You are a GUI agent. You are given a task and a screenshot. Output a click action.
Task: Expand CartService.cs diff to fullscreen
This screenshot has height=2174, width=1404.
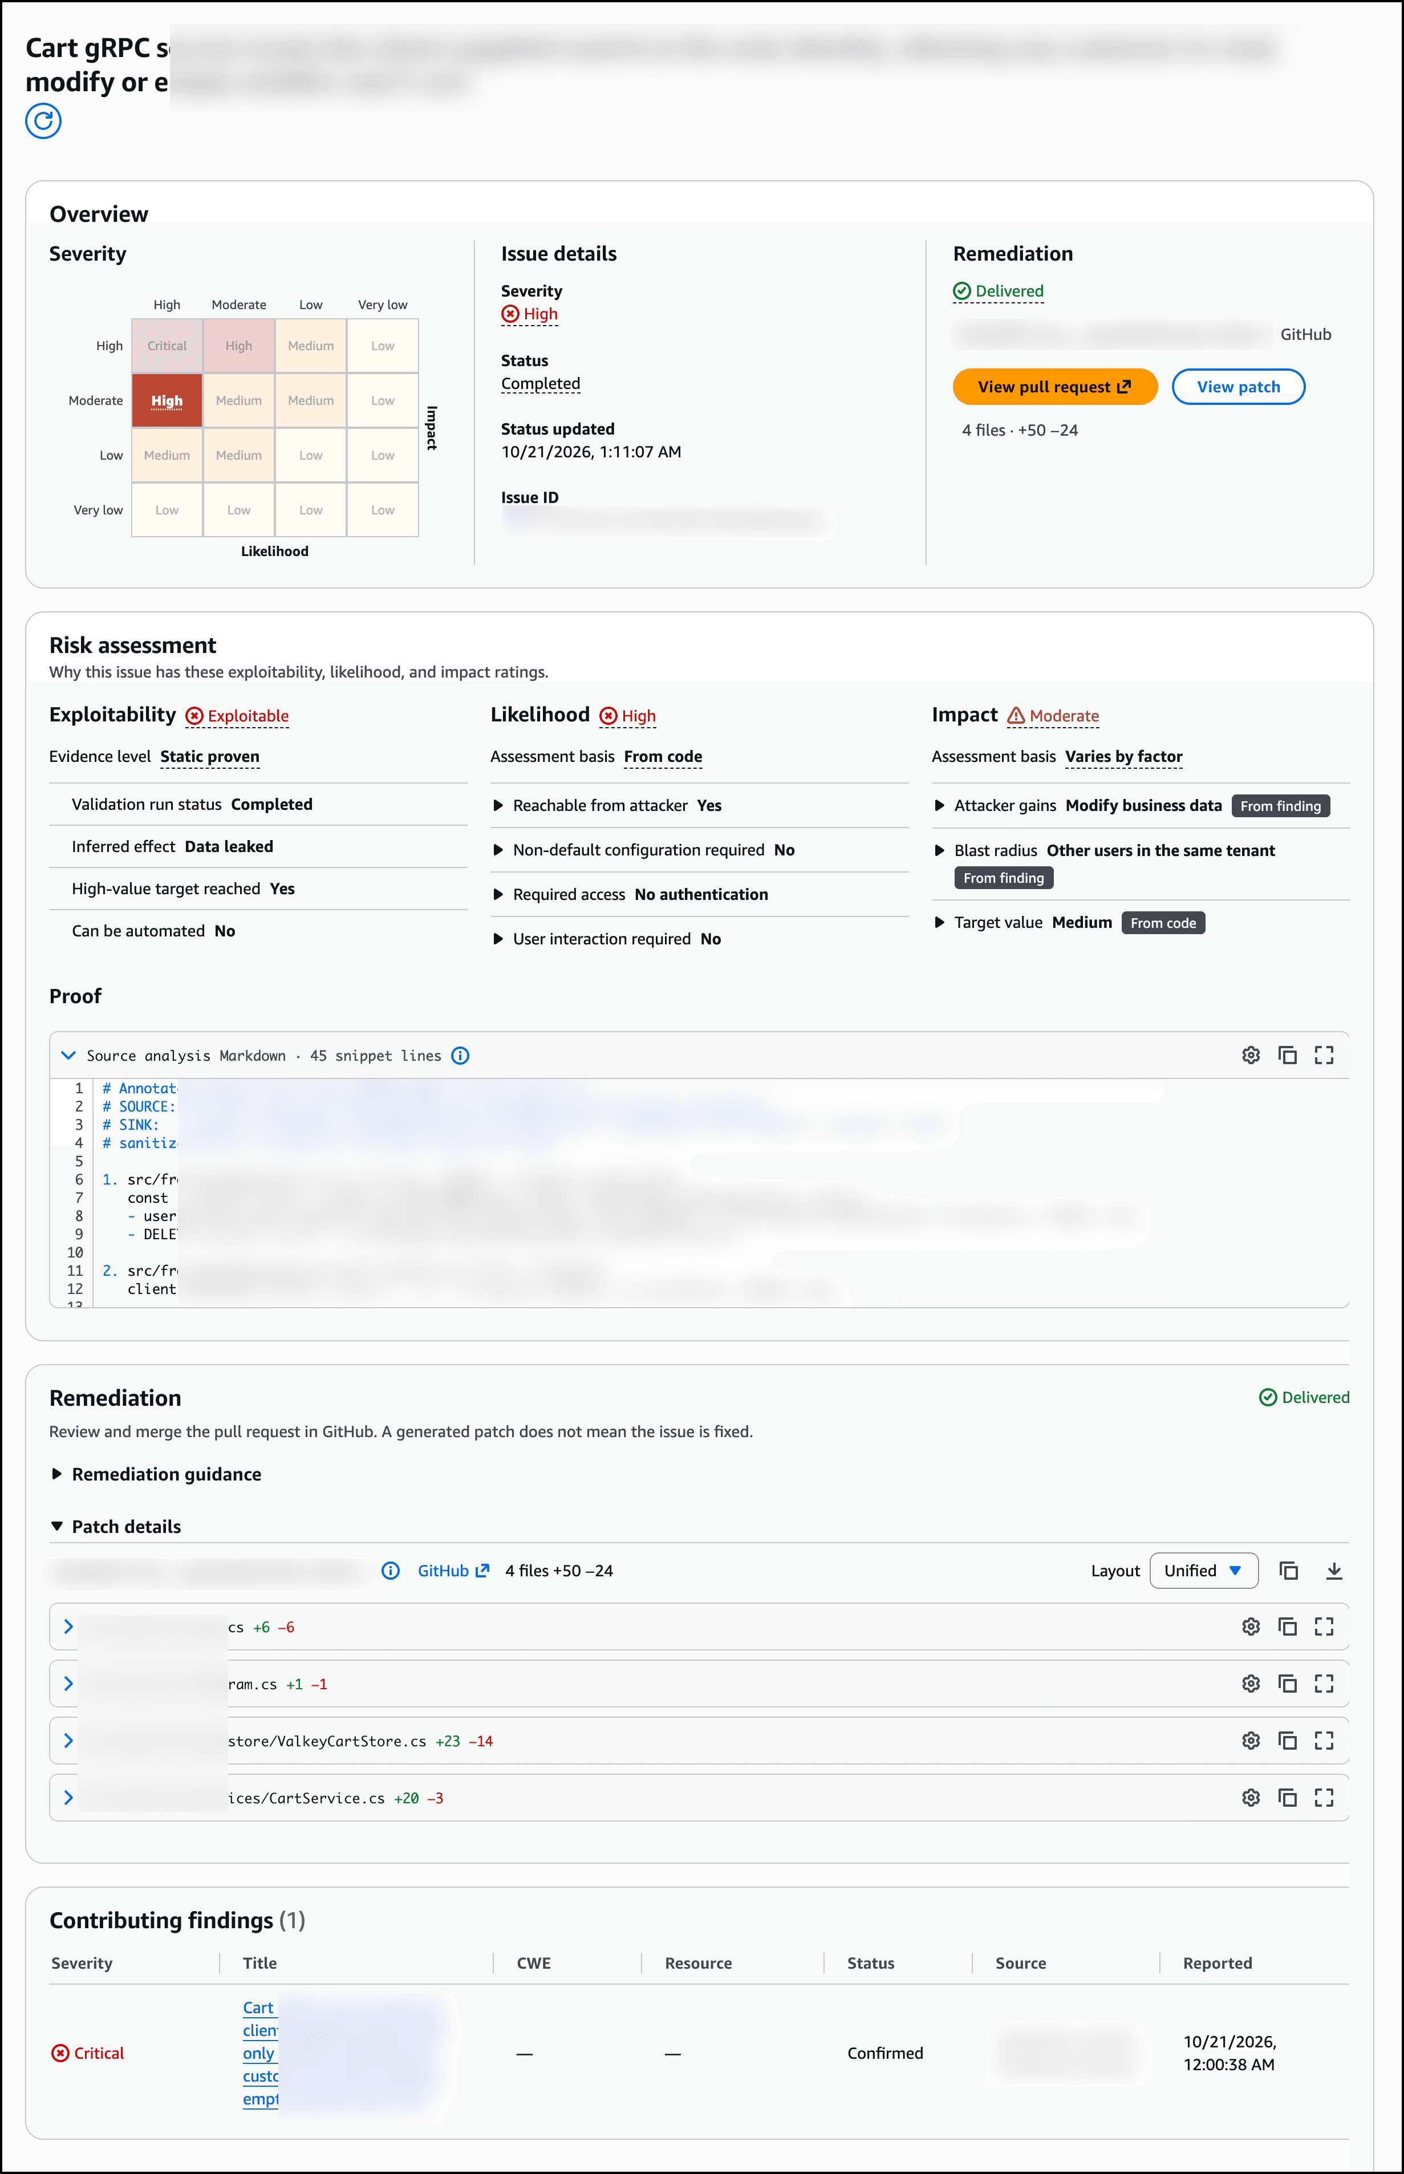1324,1798
